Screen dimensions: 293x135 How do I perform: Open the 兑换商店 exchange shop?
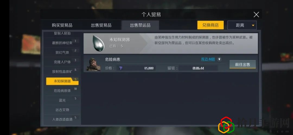click(x=211, y=25)
